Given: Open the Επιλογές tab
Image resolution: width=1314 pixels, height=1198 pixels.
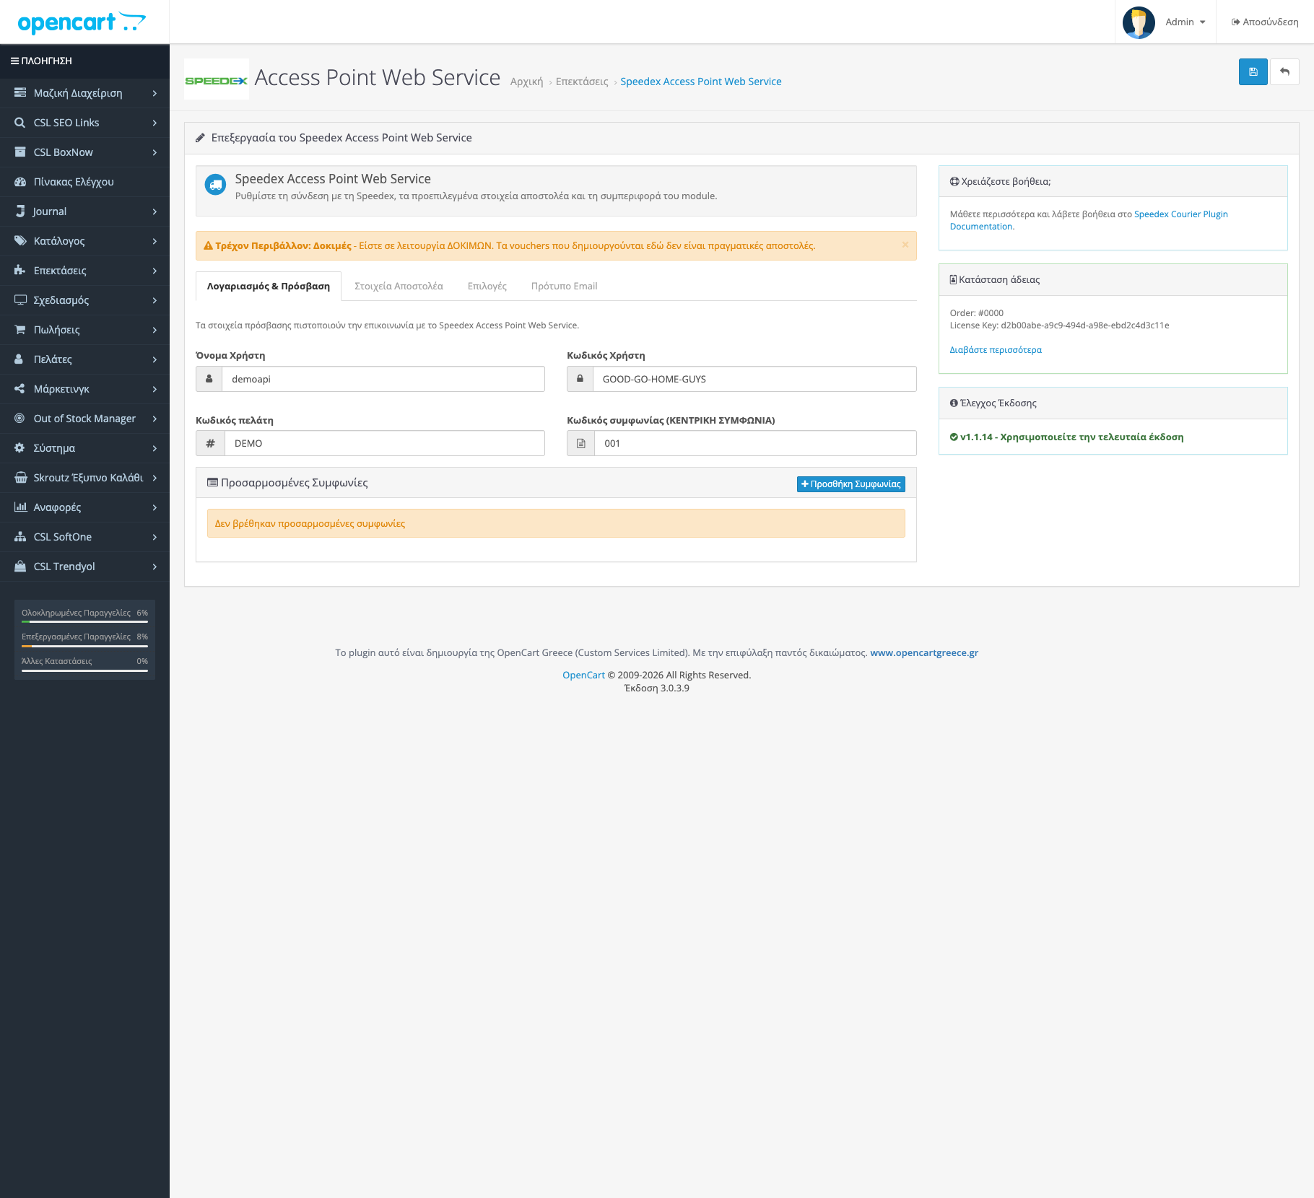Looking at the screenshot, I should pos(487,287).
